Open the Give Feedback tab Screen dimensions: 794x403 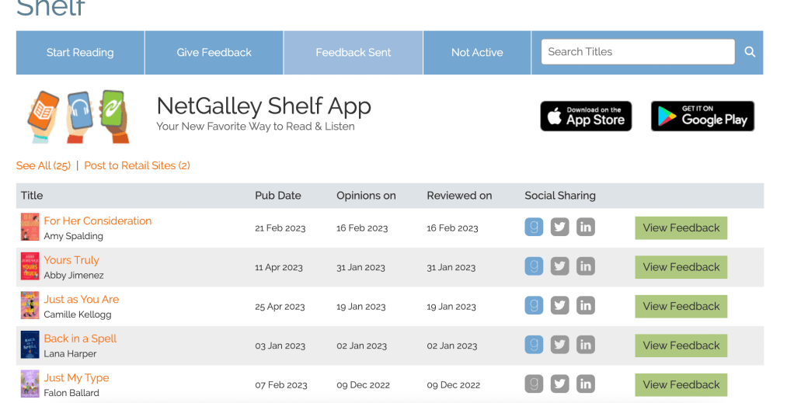[214, 53]
